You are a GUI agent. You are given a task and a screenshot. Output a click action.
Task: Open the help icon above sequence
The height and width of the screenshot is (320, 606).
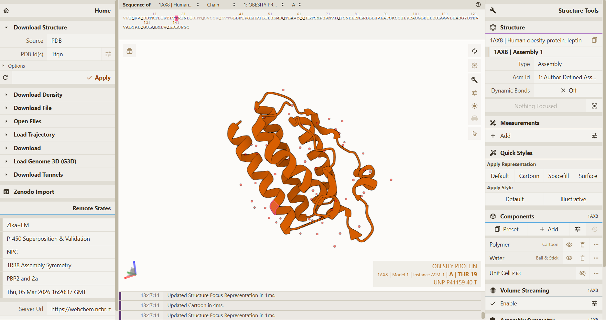pyautogui.click(x=478, y=5)
